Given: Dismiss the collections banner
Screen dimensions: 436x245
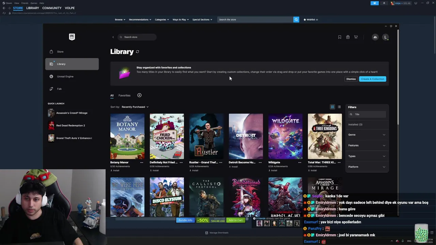Looking at the screenshot, I should pyautogui.click(x=351, y=79).
